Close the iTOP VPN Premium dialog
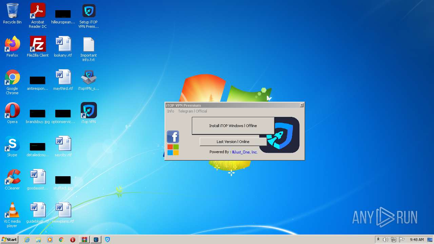The width and height of the screenshot is (434, 244). (301, 105)
